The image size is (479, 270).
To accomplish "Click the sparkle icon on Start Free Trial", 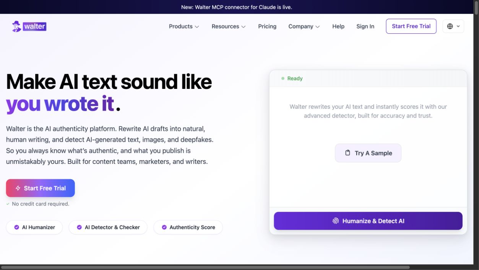I will click(x=18, y=188).
